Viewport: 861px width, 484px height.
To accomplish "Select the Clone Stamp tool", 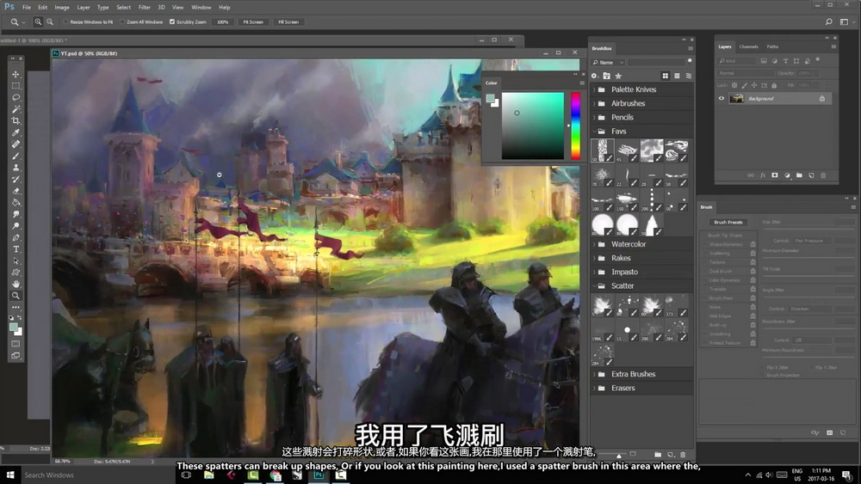I will click(15, 168).
